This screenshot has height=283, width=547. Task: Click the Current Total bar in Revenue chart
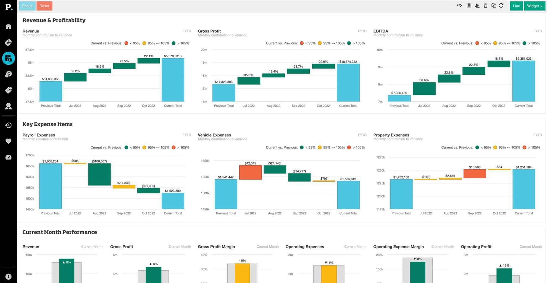173,80
